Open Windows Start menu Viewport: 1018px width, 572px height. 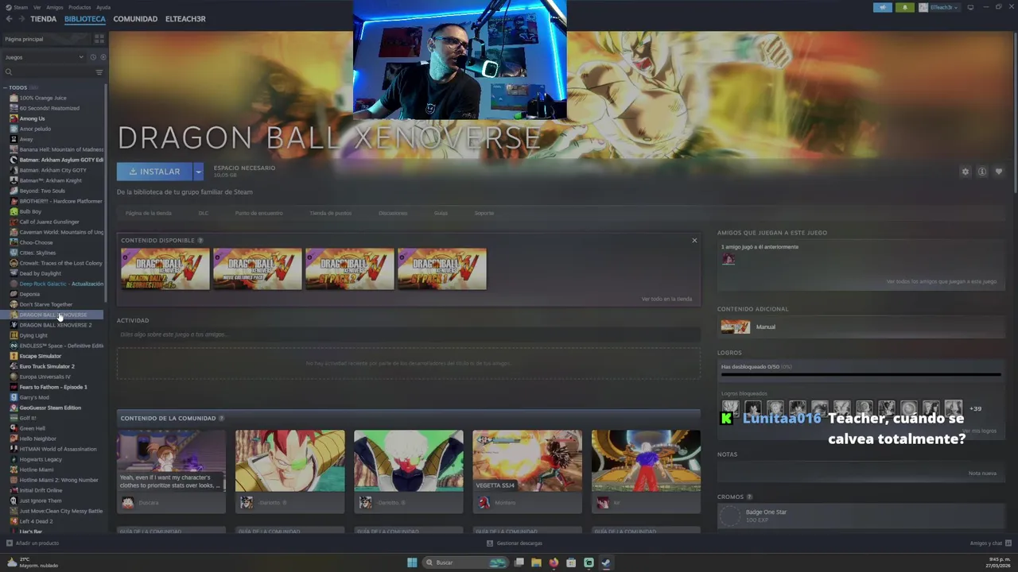pos(412,562)
